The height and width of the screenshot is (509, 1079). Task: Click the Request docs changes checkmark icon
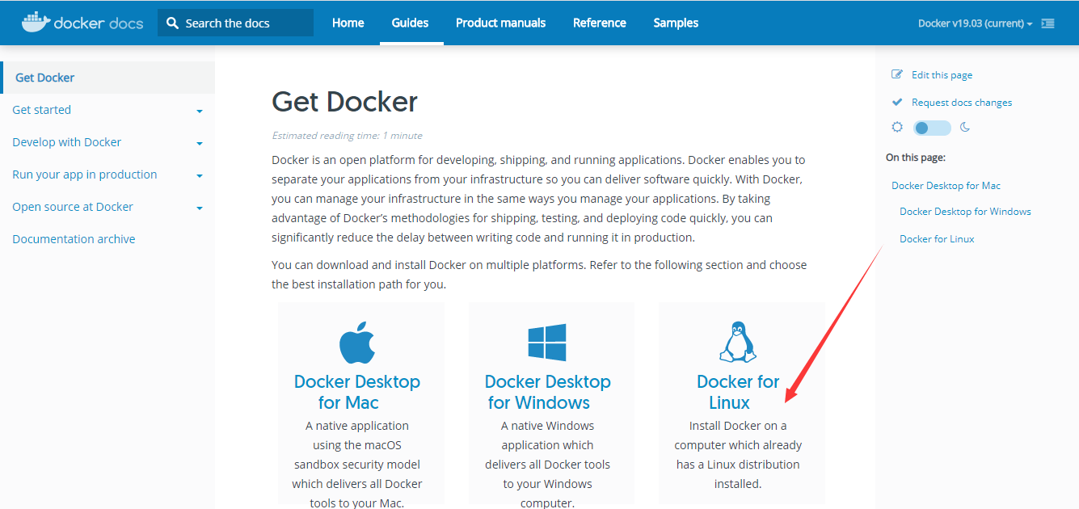pyautogui.click(x=897, y=102)
